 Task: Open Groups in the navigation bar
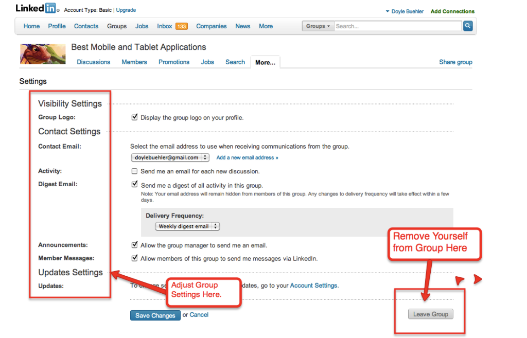pos(117,26)
